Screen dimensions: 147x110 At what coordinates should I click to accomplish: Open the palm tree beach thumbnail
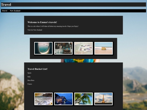click(x=84, y=99)
